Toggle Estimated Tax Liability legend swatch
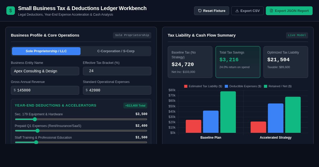The height and width of the screenshot is (167, 319). click(186, 86)
